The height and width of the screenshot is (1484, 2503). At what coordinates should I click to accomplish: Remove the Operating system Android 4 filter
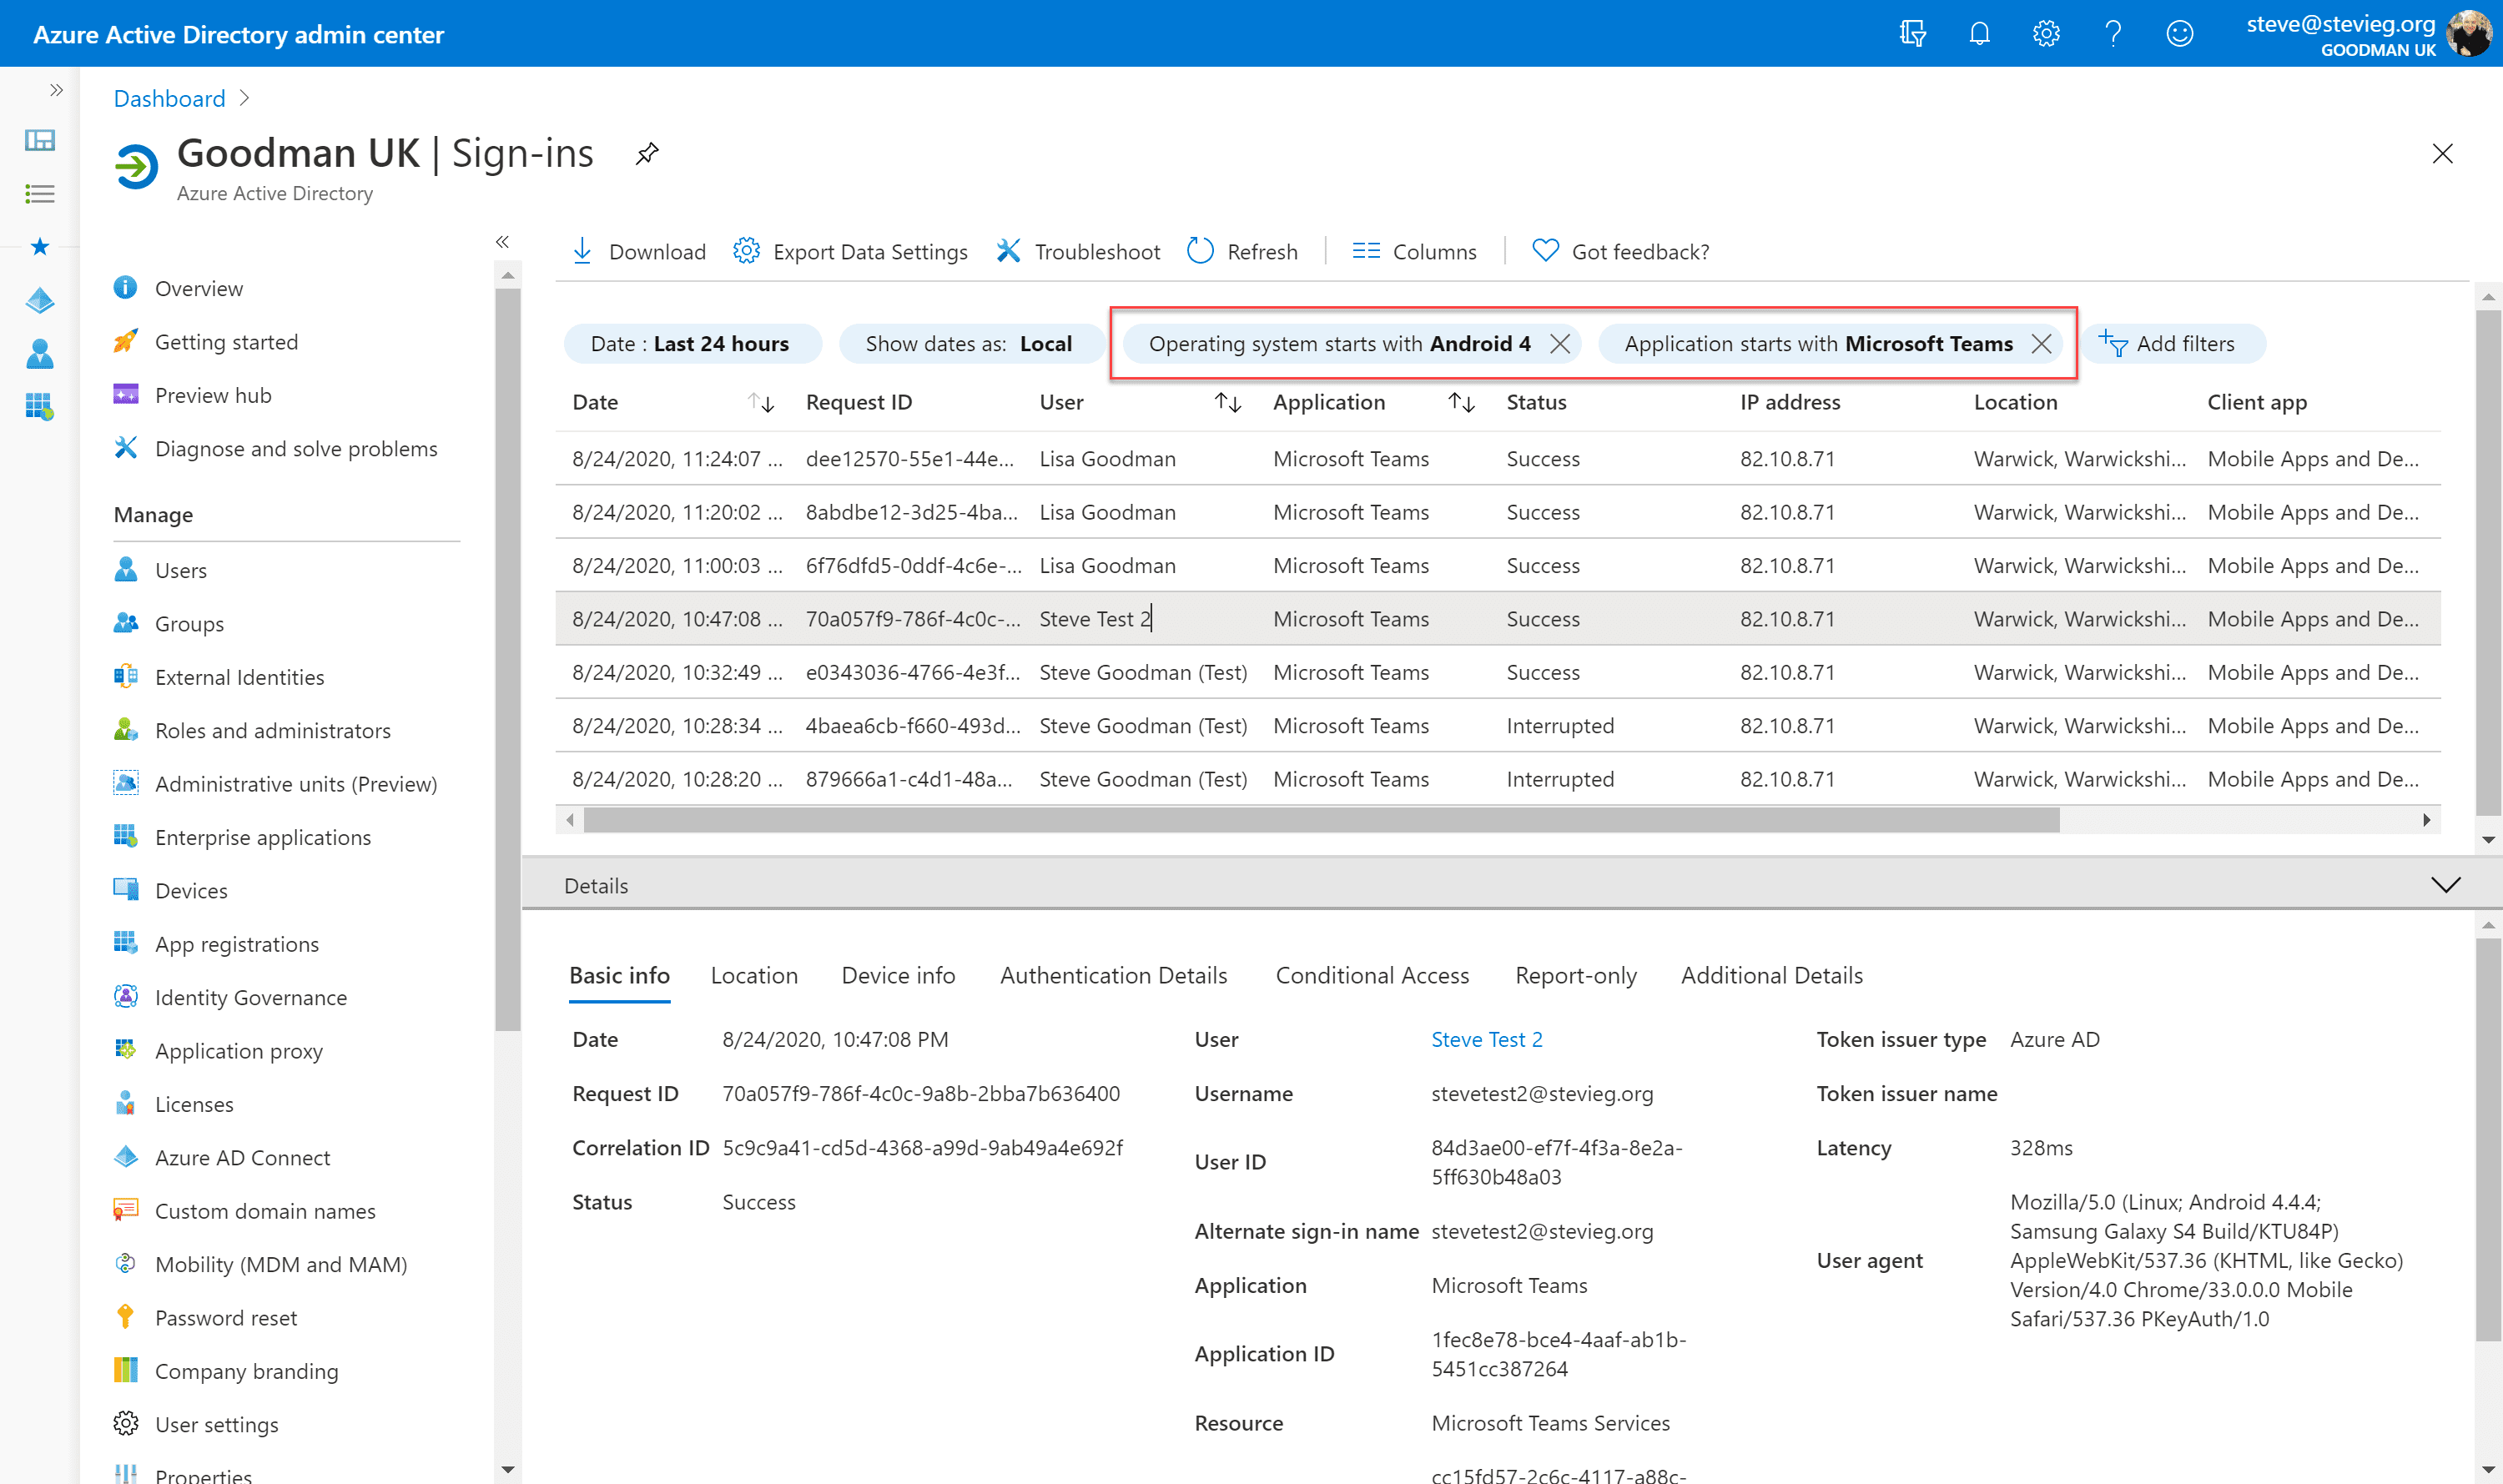[1559, 344]
